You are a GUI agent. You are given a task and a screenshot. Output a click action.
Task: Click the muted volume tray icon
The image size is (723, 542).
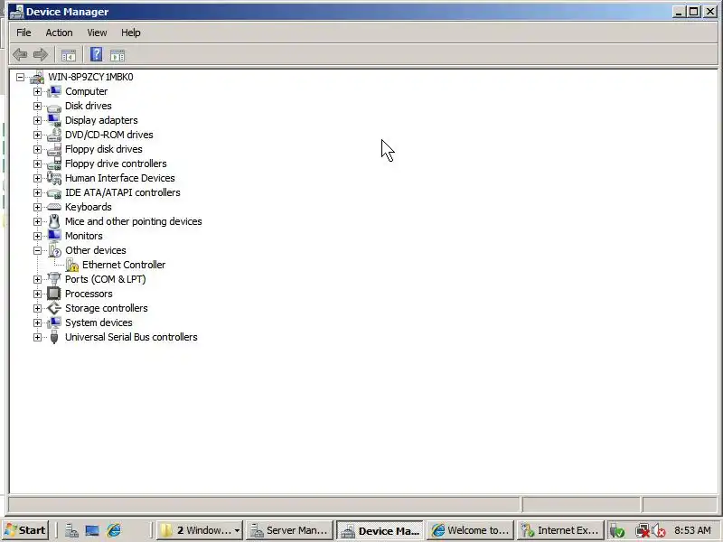point(659,531)
